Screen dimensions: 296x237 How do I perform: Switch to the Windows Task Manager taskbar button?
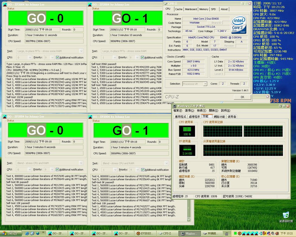click(189, 234)
